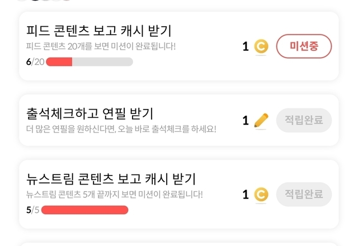Select the 뉴스트림 콘텐츠 보고 캐시 받기 title

111,179
